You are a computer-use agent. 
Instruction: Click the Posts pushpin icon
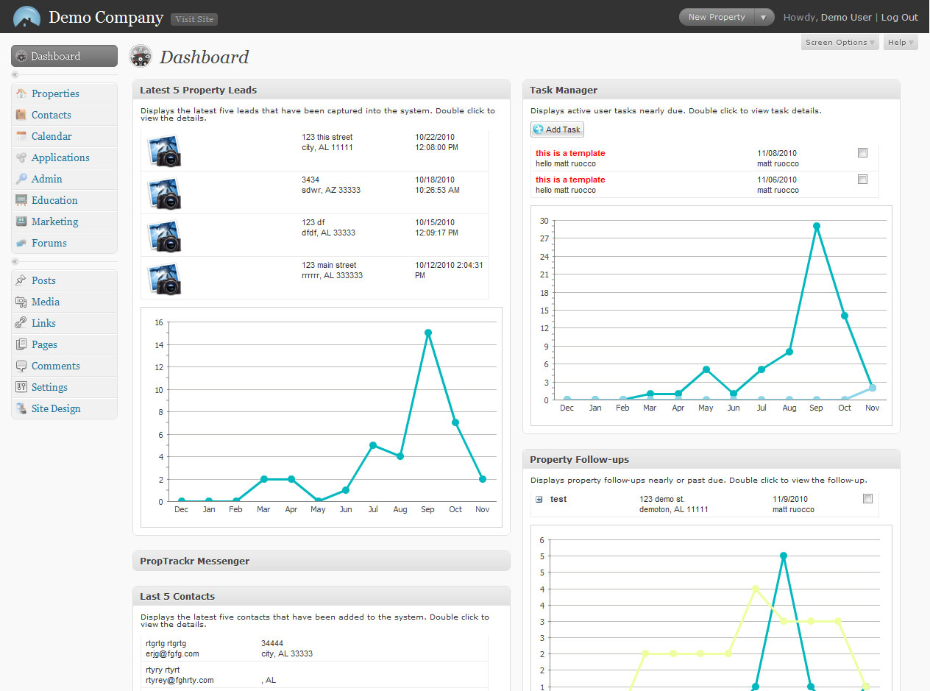[x=21, y=280]
